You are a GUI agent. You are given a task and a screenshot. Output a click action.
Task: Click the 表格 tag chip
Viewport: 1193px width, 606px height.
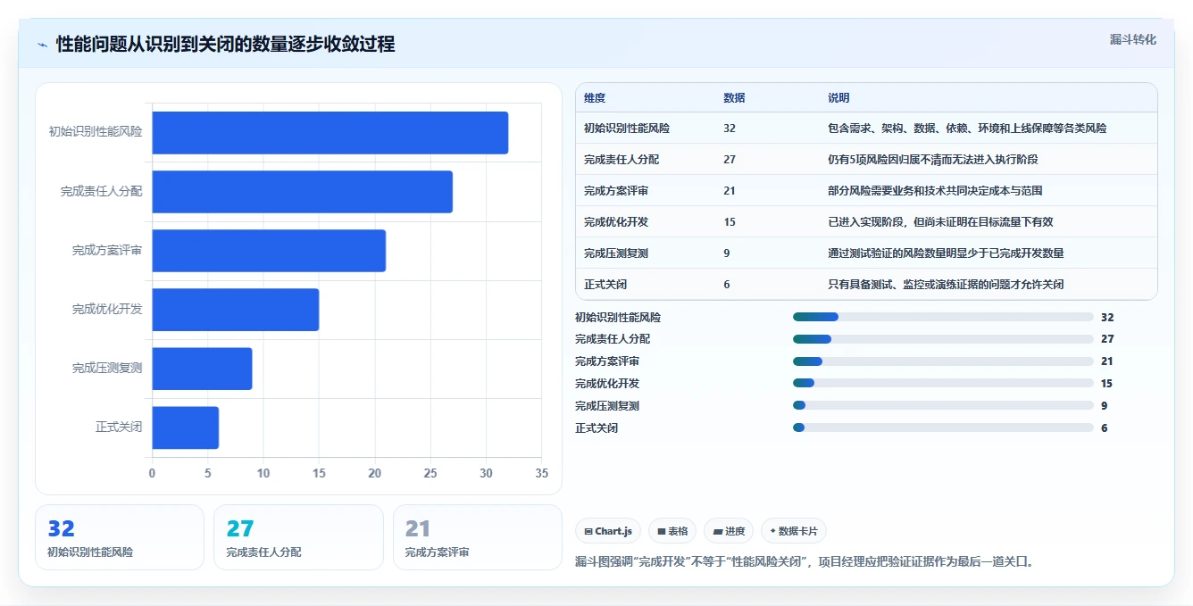pos(672,531)
